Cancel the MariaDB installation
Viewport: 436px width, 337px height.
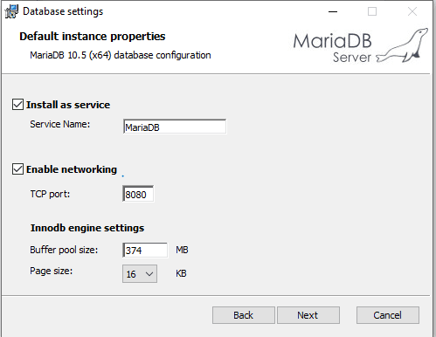[388, 315]
